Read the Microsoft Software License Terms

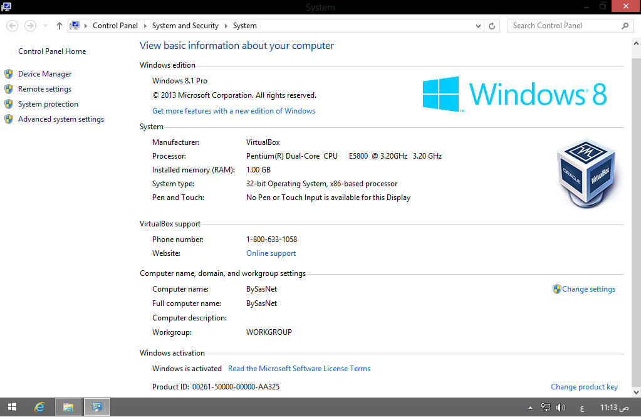tap(299, 369)
